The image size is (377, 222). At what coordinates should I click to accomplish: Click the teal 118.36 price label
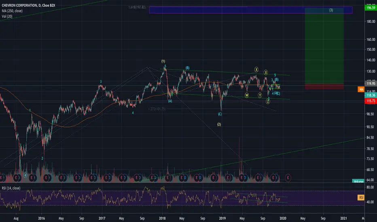coord(371,95)
